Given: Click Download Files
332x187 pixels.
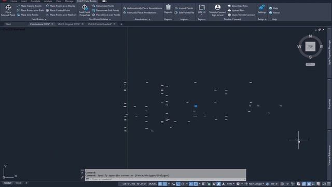Looking at the screenshot, I should (x=238, y=6).
